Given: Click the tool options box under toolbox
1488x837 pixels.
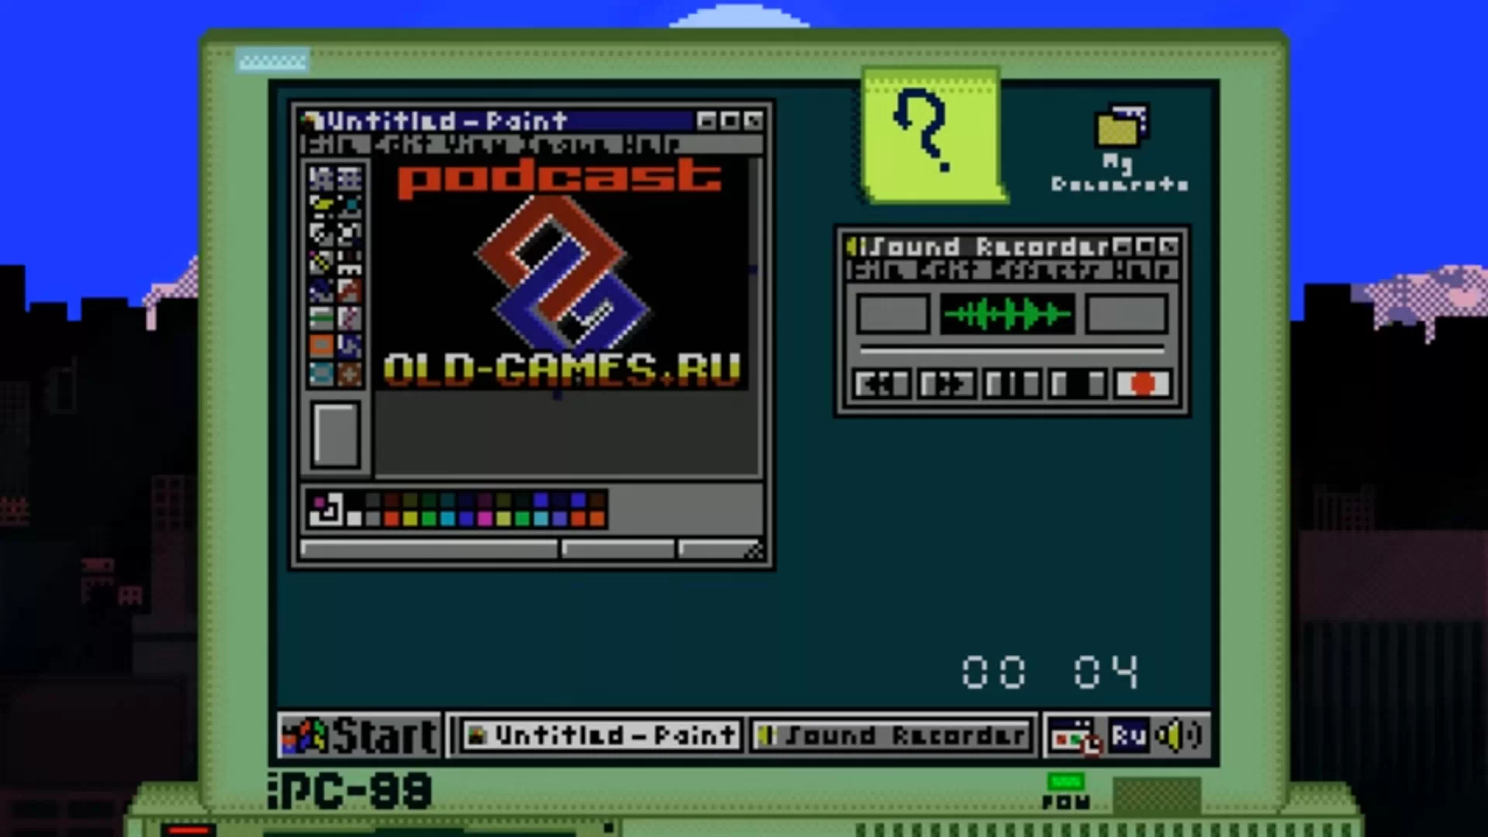Looking at the screenshot, I should [336, 435].
